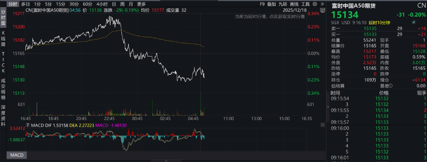This screenshot has width=427, height=162.
Task: Click the 外盘 value 2.52万
Action: coord(369,63)
